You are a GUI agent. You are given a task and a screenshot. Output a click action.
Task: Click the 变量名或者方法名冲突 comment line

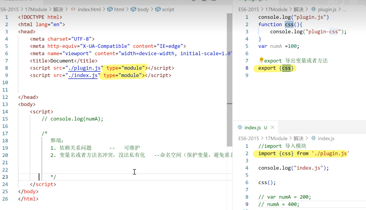[141, 155]
